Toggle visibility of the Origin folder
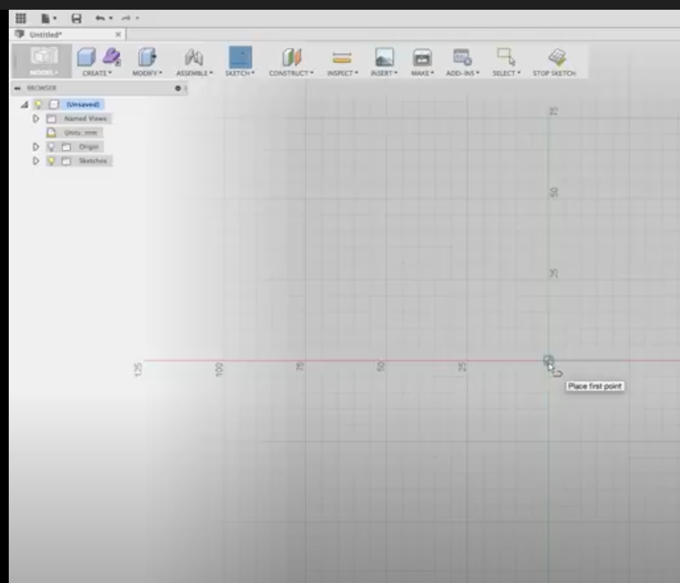Image resolution: width=680 pixels, height=583 pixels. (x=52, y=147)
